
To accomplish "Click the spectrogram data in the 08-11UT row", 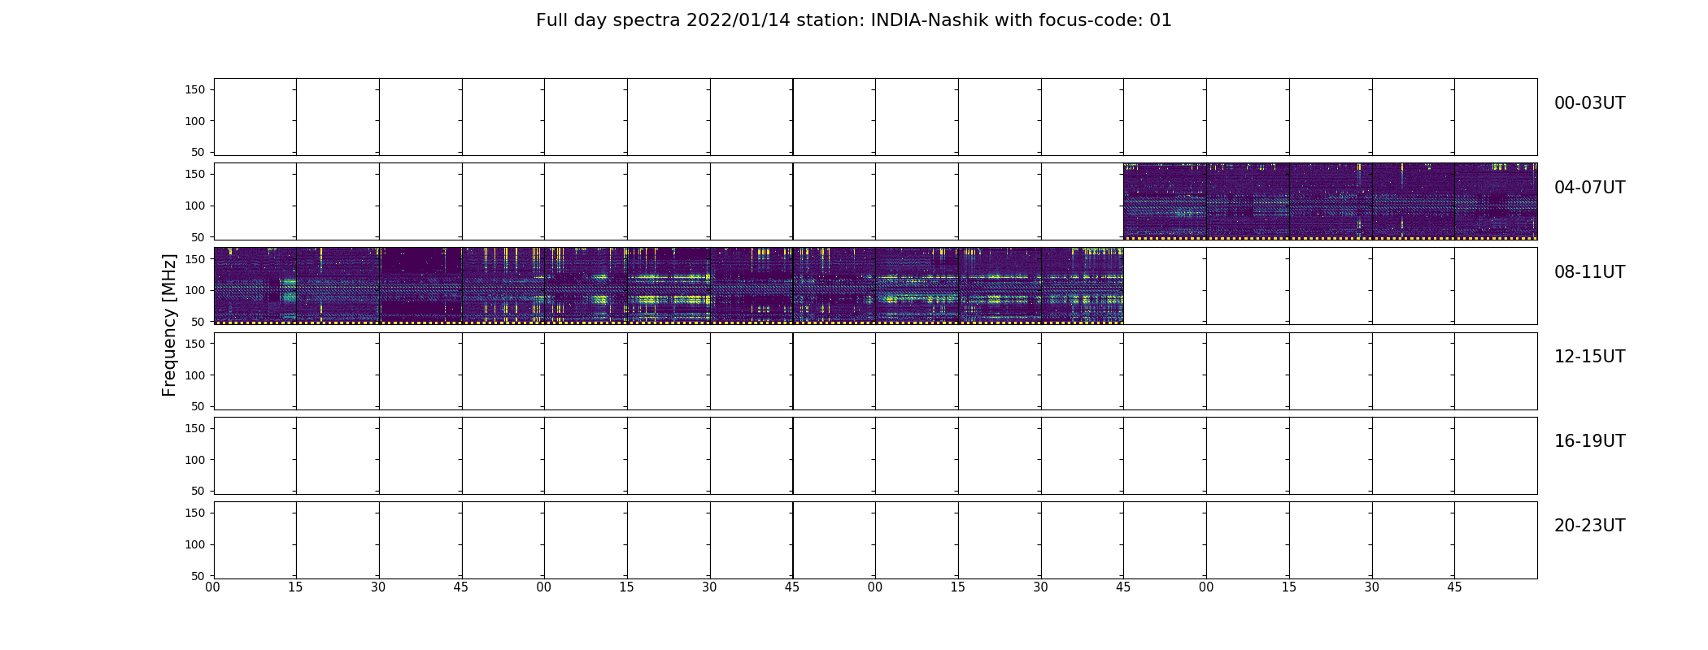I will [x=669, y=286].
